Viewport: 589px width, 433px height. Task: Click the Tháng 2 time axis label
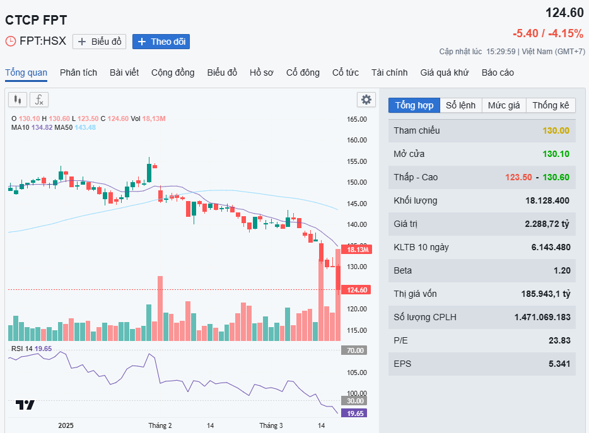click(160, 425)
